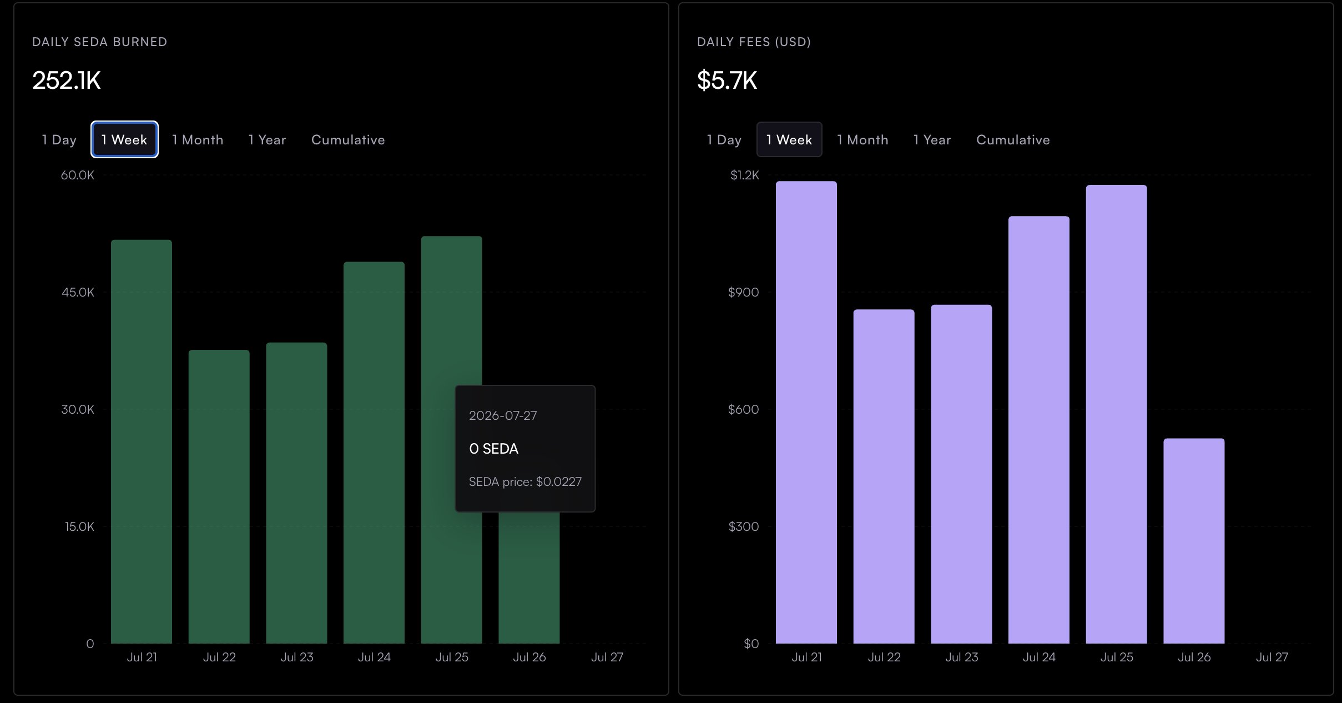The width and height of the screenshot is (1342, 703).
Task: Click the $5.7K total value
Action: point(727,81)
